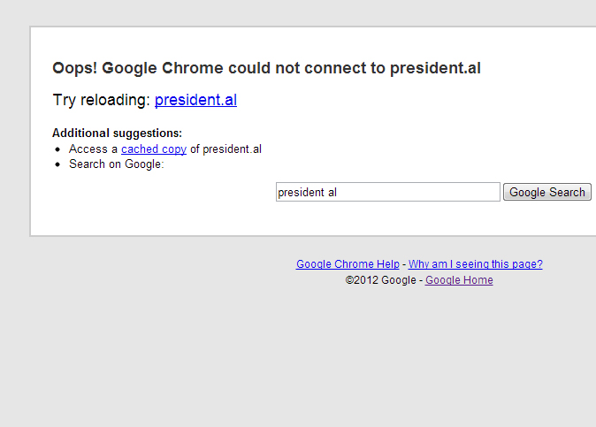Click the president.al reload link
This screenshot has height=427, width=596.
195,100
